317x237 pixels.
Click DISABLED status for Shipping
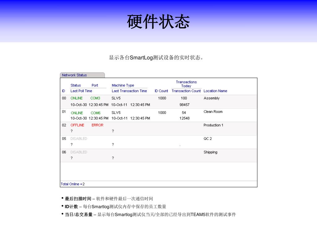[x=79, y=152]
